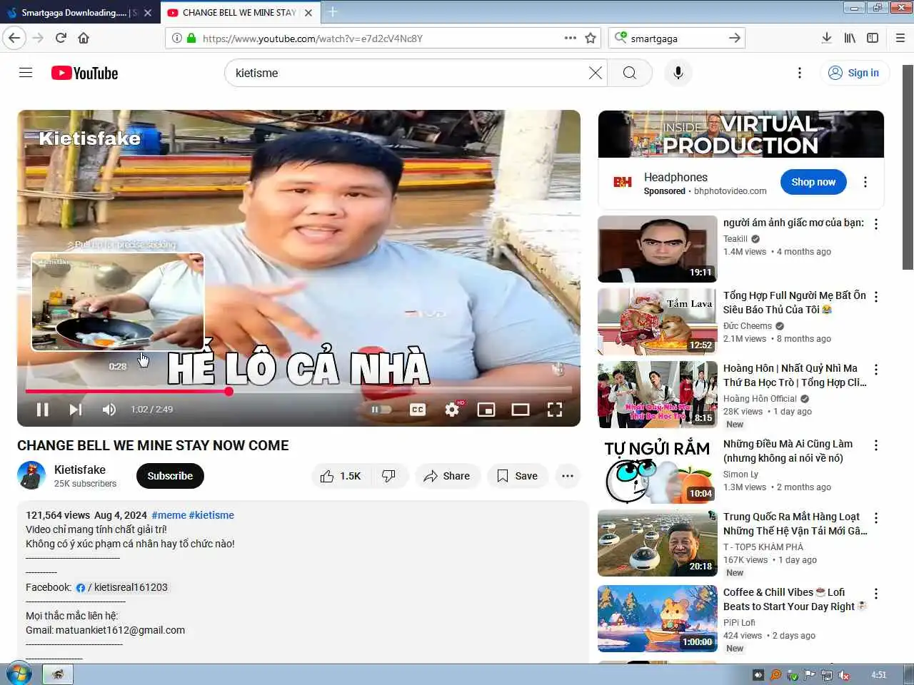This screenshot has width=914, height=685.
Task: Click the smartgaga browser search box
Action: coord(676,38)
